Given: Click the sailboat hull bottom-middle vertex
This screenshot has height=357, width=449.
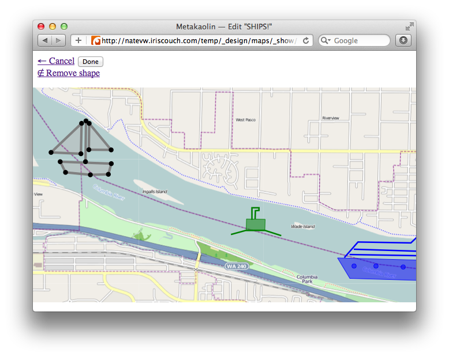Looking at the screenshot, I should tap(90, 174).
